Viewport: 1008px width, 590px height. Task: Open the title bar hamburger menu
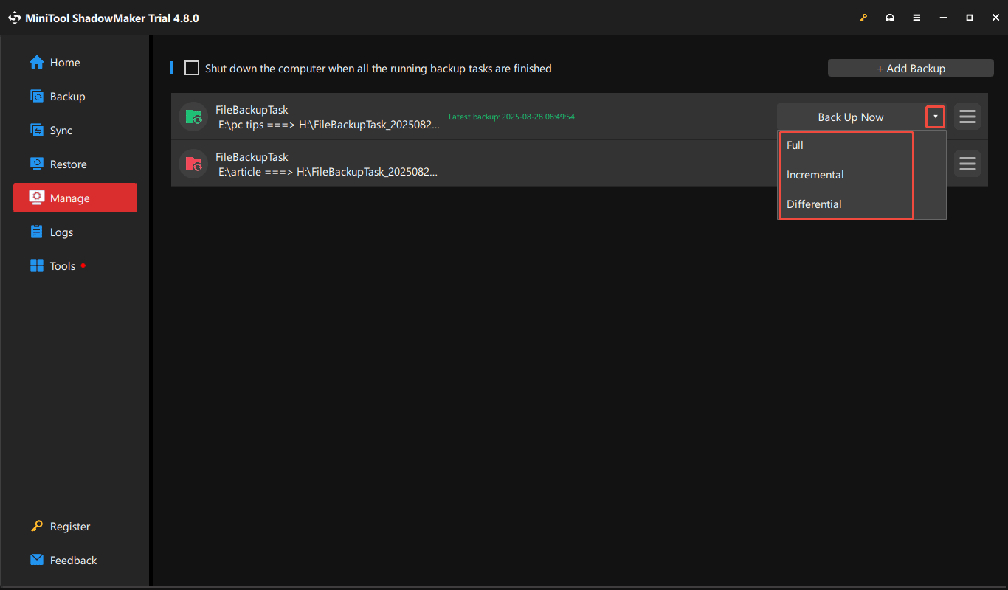(916, 18)
